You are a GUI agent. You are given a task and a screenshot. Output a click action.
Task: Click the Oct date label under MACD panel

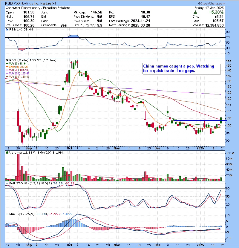[69, 245]
